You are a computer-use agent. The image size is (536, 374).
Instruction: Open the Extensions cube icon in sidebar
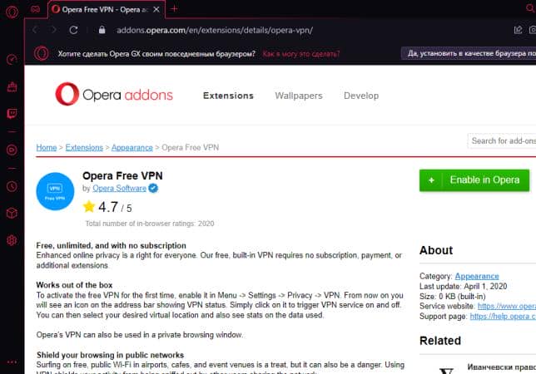point(12,213)
